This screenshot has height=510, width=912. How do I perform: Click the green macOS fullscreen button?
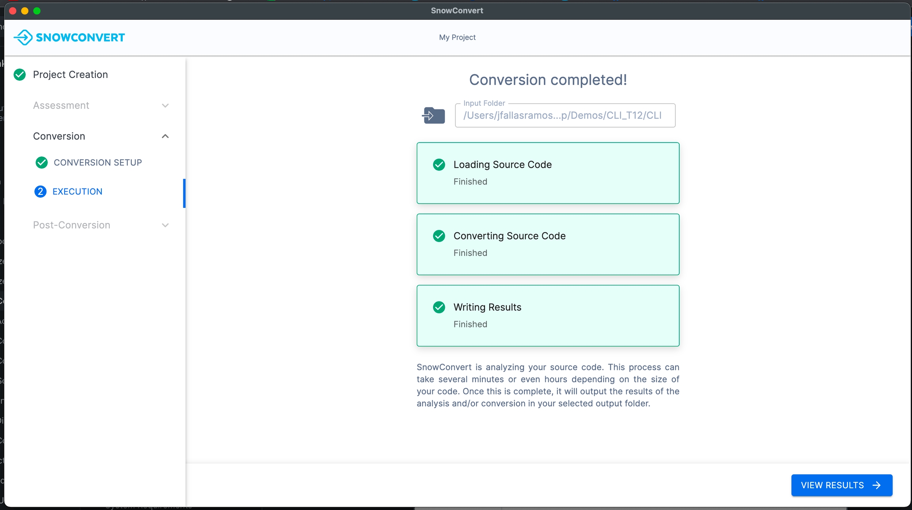tap(37, 11)
